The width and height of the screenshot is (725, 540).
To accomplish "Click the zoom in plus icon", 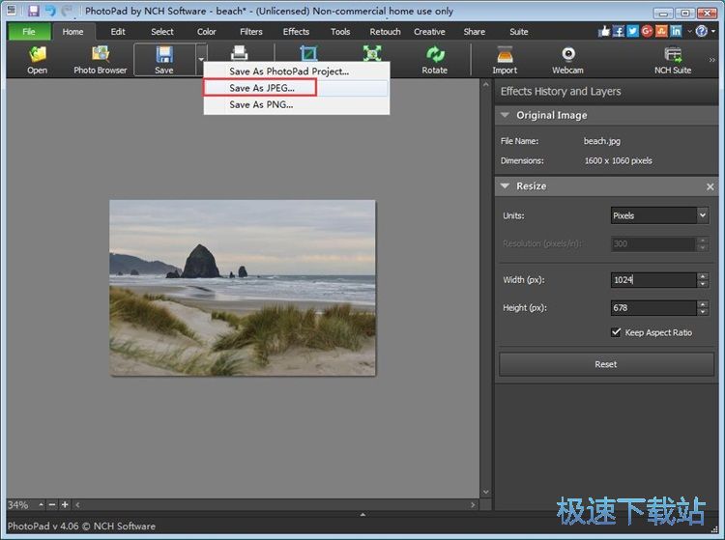I will coord(65,505).
